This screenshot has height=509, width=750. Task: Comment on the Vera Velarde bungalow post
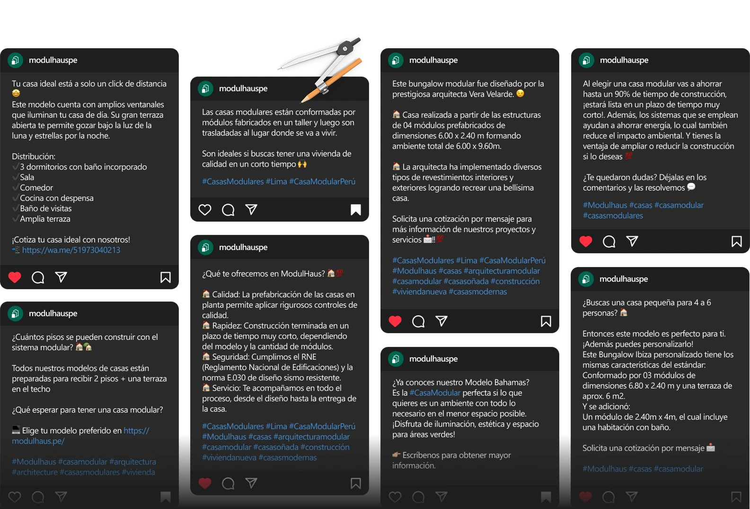point(418,321)
